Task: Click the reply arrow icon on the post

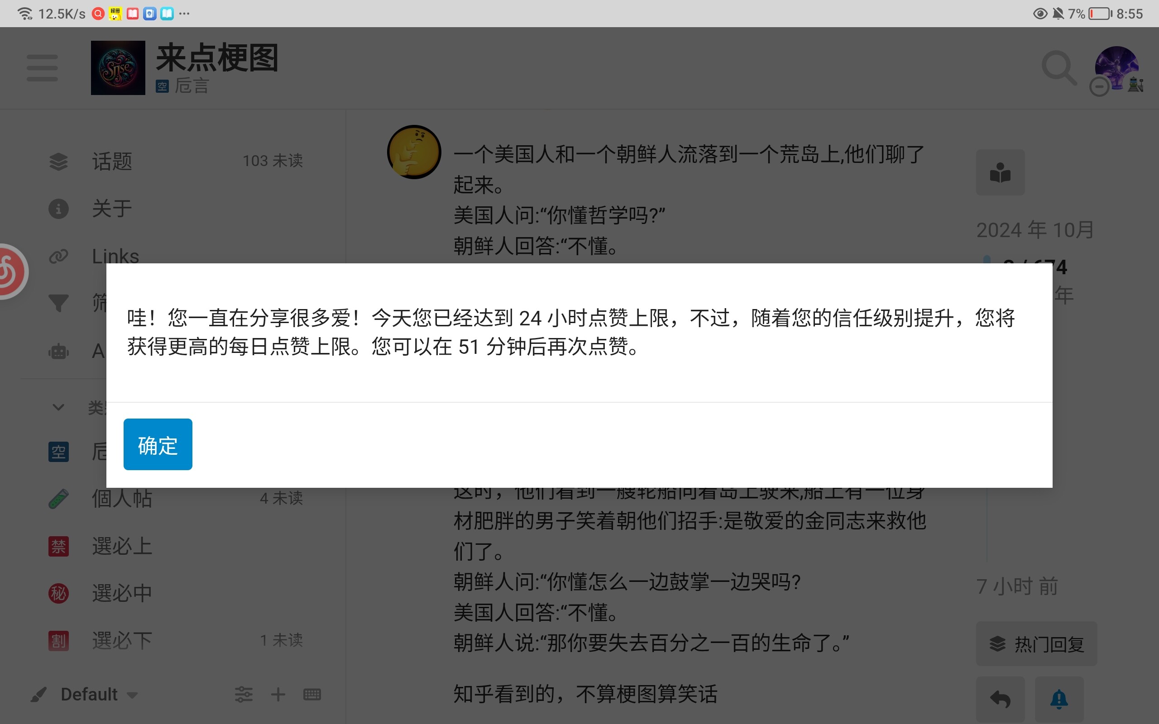Action: click(1001, 698)
